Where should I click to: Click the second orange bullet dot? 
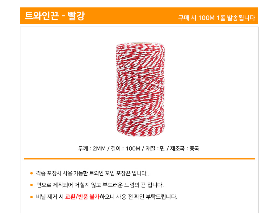point(32,185)
